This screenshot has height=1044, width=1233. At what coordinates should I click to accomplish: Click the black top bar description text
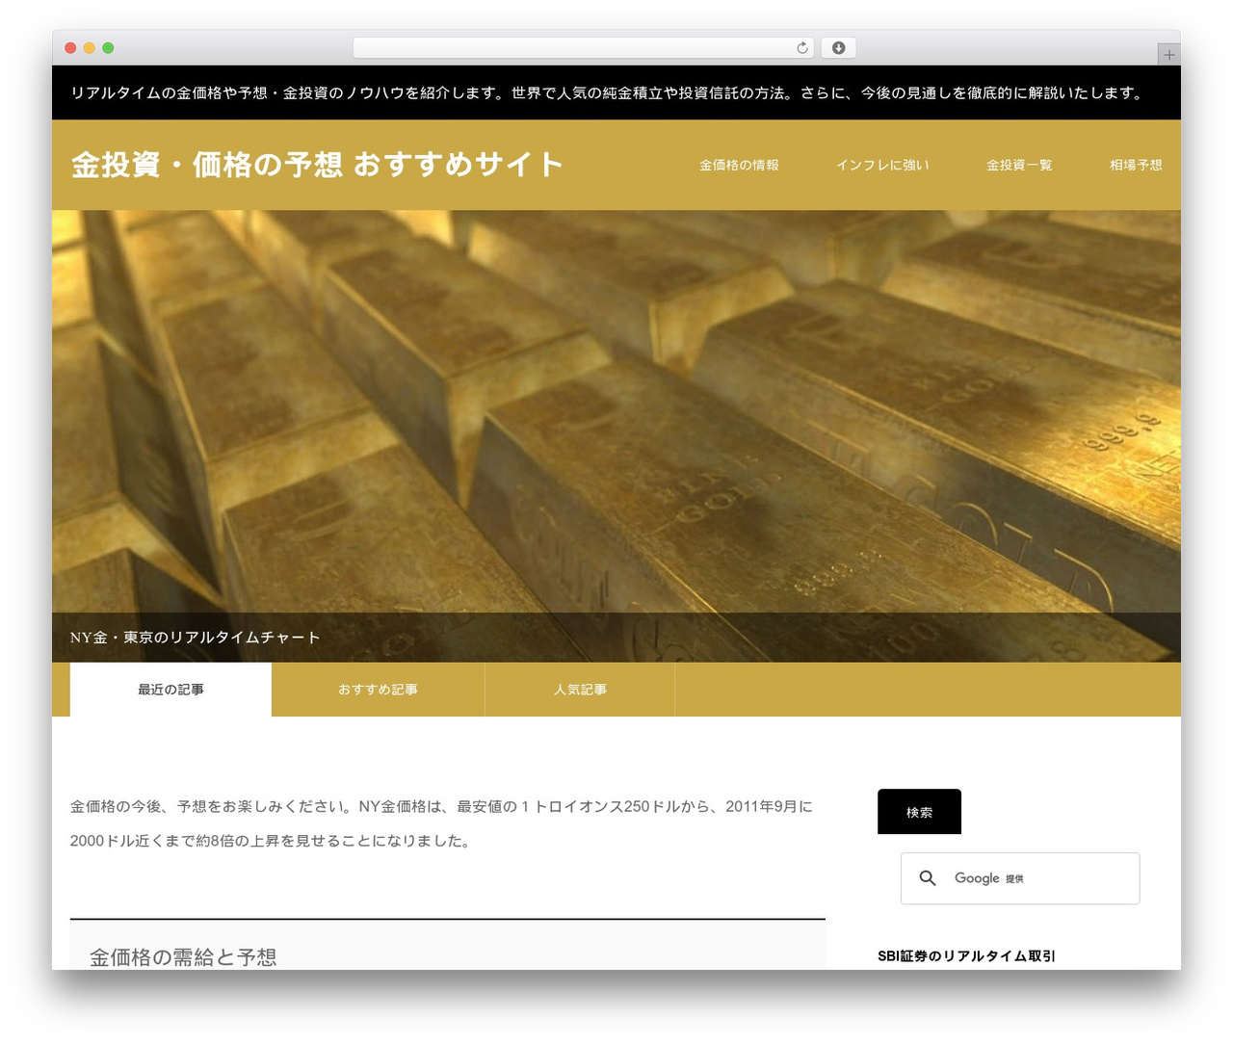(x=607, y=93)
